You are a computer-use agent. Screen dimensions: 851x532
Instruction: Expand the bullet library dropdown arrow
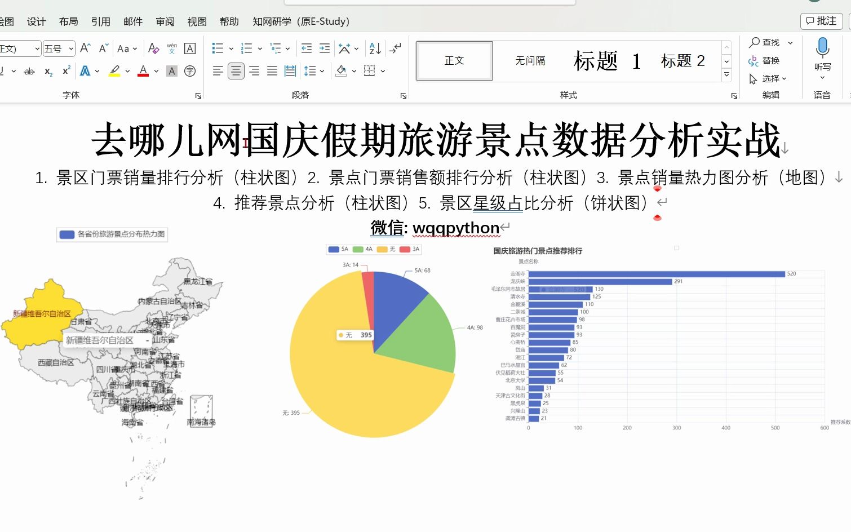(x=231, y=48)
